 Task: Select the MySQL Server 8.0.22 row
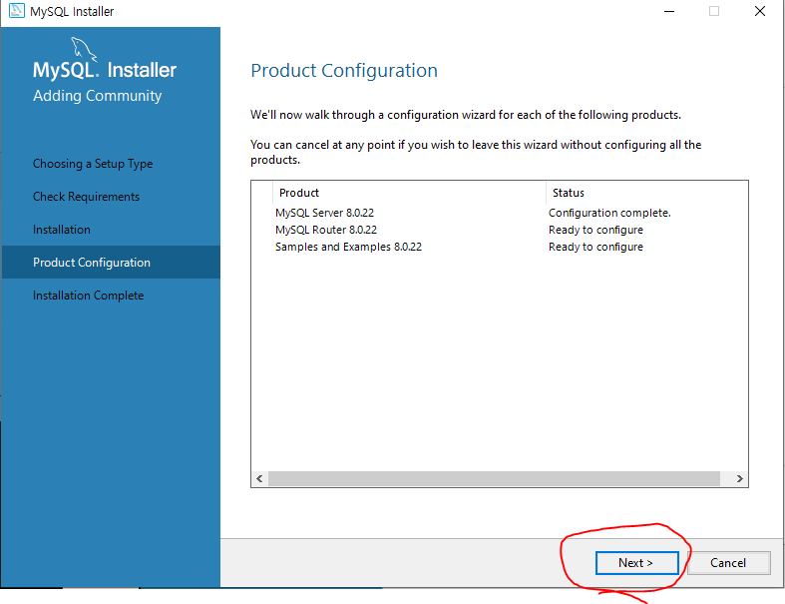499,213
